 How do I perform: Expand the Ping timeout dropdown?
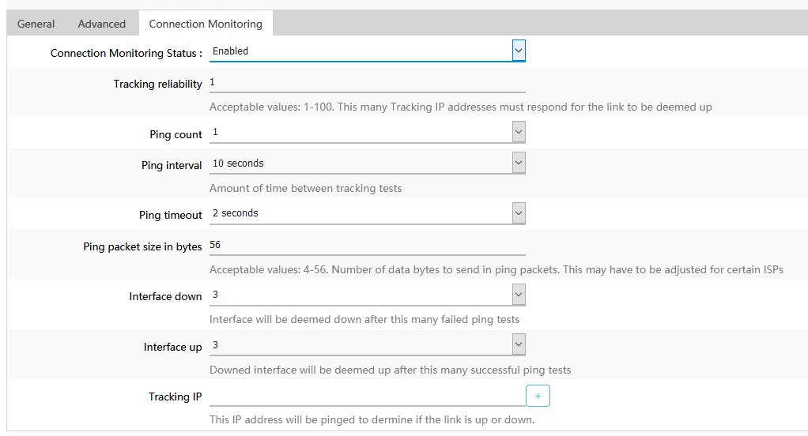tap(519, 213)
